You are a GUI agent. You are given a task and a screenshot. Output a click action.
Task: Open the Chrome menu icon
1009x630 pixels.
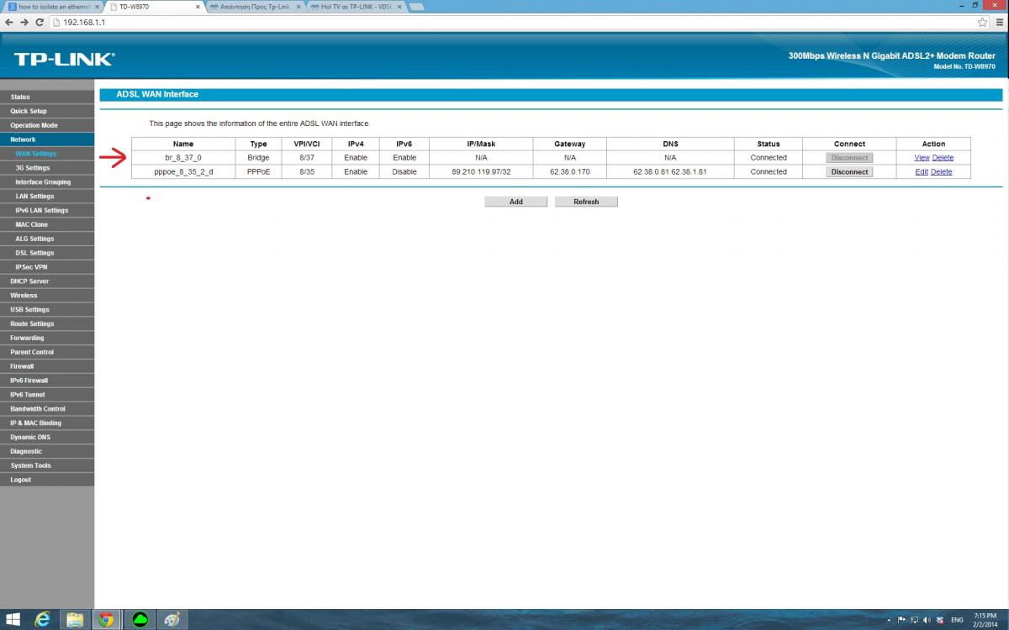point(999,22)
